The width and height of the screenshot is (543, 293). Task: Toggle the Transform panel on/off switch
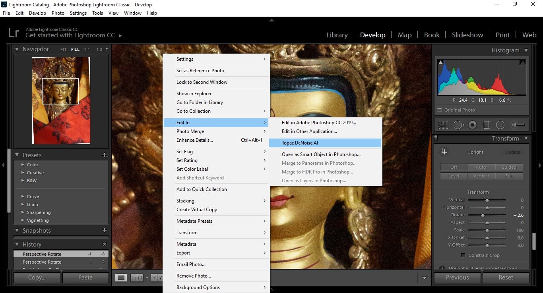tap(436, 138)
